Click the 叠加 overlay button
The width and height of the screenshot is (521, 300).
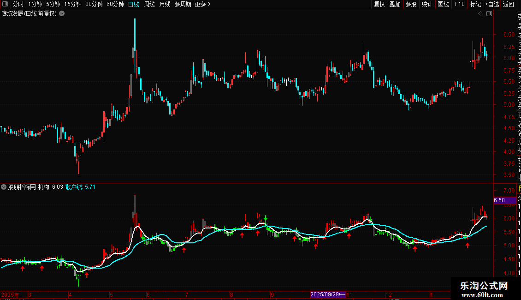(x=395, y=4)
